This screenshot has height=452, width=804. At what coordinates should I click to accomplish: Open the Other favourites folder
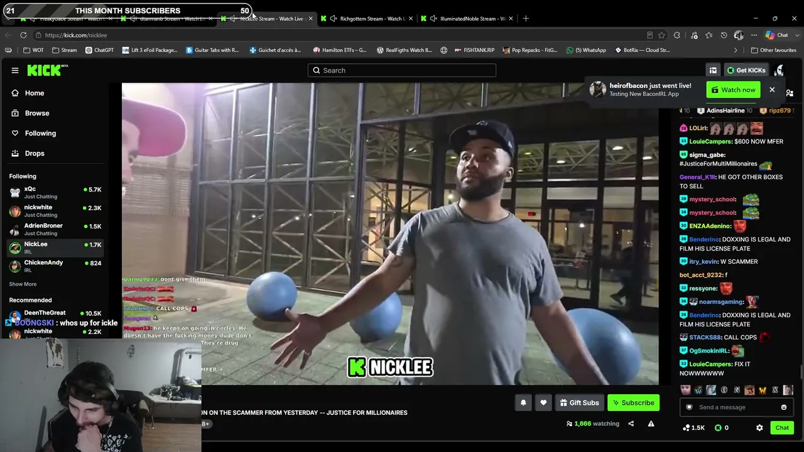pyautogui.click(x=773, y=50)
